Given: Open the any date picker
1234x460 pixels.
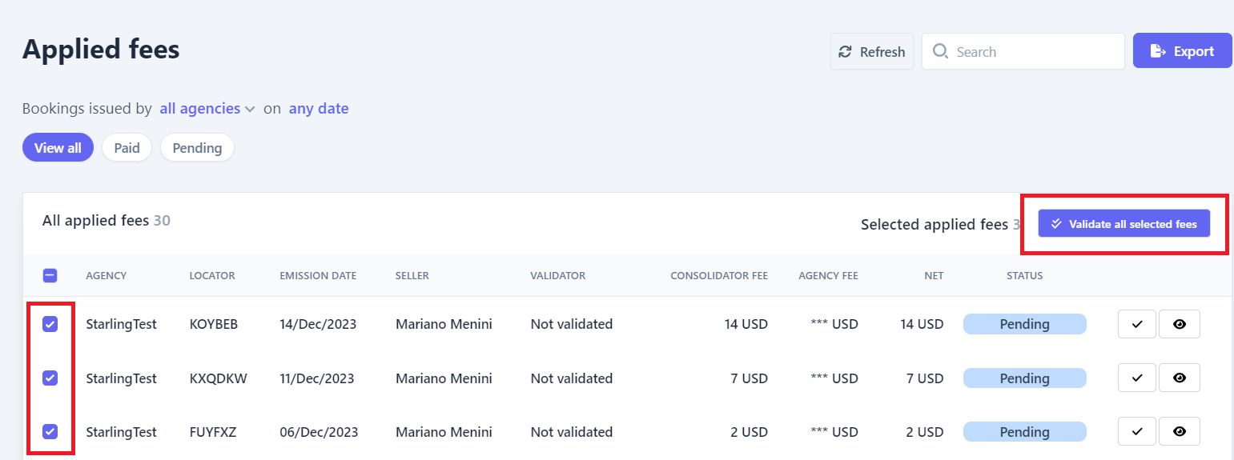Looking at the screenshot, I should [319, 109].
